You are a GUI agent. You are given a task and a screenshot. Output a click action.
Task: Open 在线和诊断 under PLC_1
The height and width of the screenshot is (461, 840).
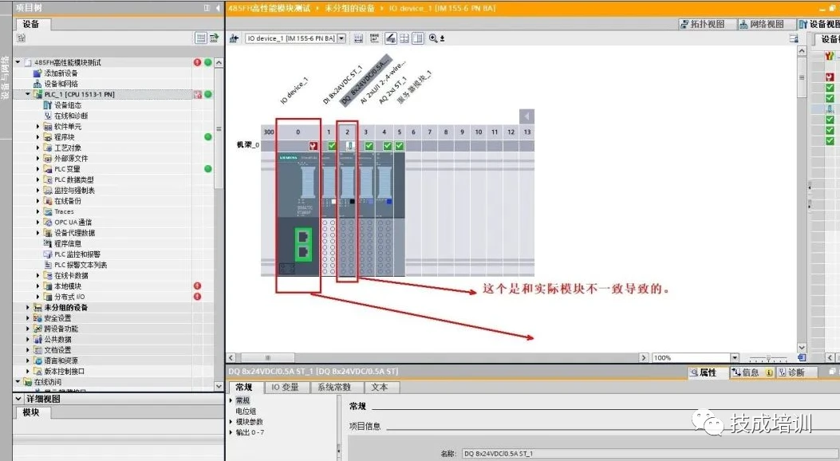pos(70,116)
